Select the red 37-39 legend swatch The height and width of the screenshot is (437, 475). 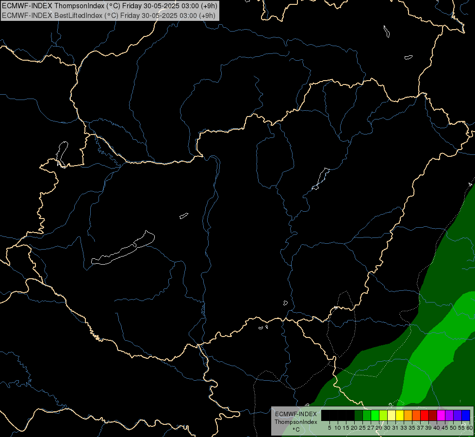click(425, 415)
